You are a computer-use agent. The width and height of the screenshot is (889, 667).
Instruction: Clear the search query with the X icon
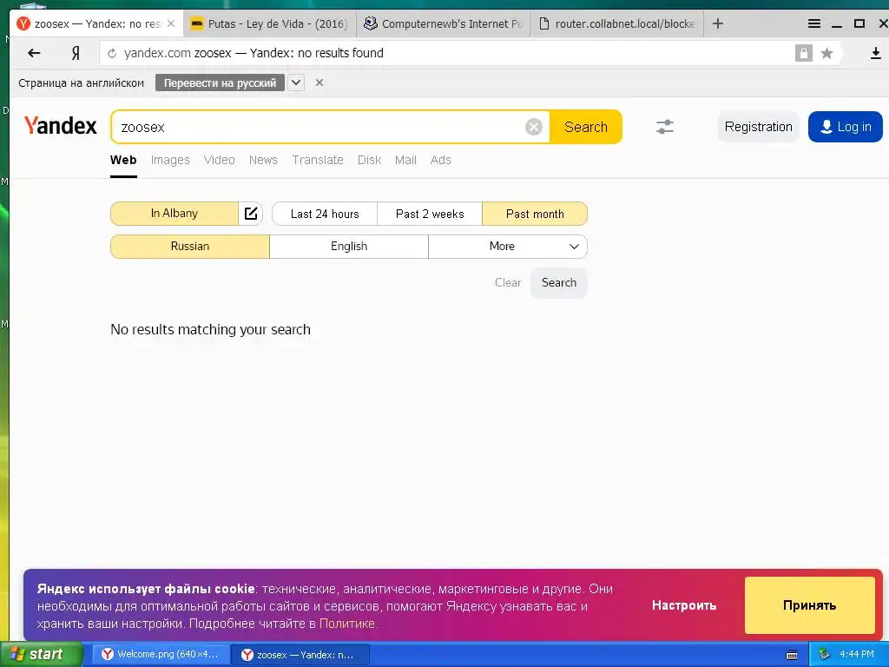(x=534, y=127)
